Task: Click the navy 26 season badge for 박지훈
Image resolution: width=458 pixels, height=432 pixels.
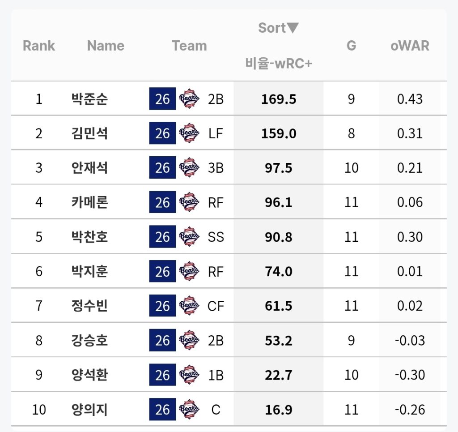Action: click(162, 272)
